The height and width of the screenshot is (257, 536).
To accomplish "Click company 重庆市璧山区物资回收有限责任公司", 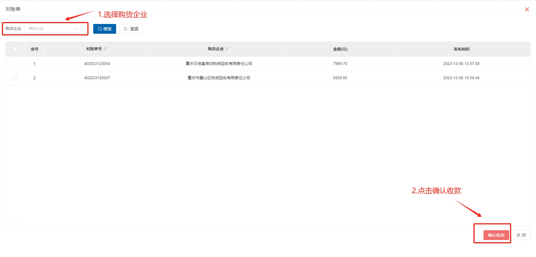I will coord(219,78).
